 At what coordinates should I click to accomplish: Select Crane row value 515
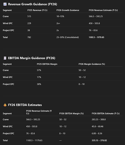(29, 16)
